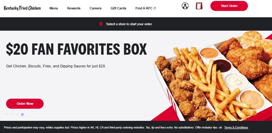Open the Rewards navigation item
Image resolution: width=272 pixels, height=133 pixels.
click(74, 8)
